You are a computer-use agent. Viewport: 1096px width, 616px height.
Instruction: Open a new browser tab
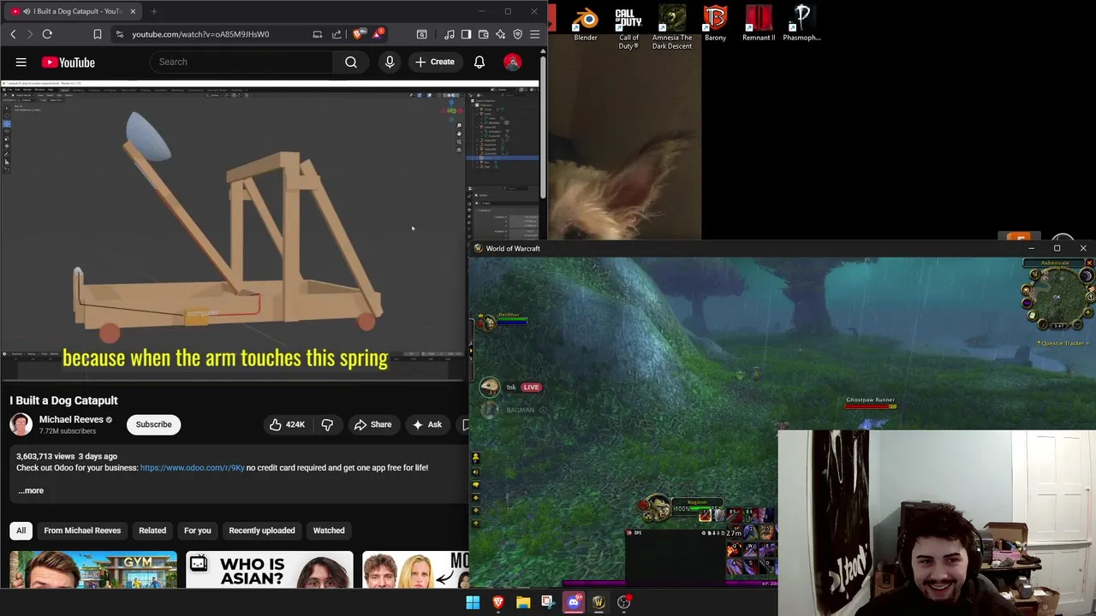pyautogui.click(x=154, y=11)
